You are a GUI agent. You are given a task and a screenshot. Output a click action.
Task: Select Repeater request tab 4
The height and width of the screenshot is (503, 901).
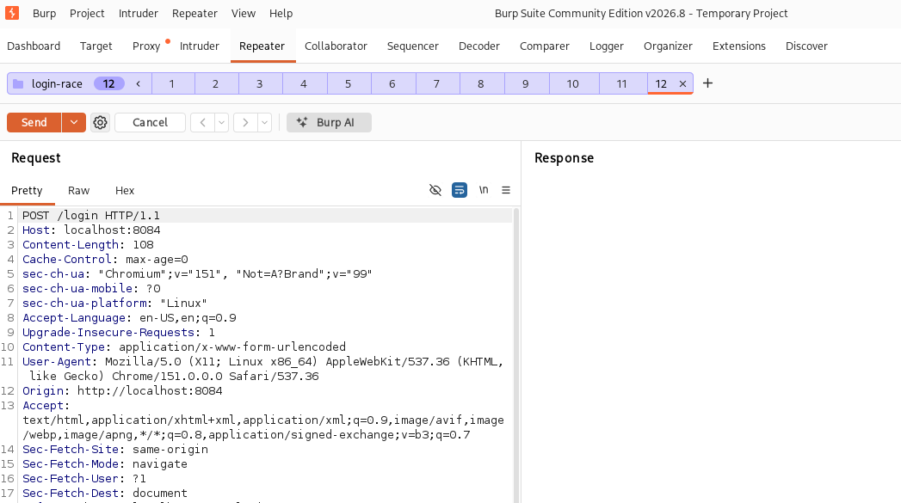[x=304, y=84]
